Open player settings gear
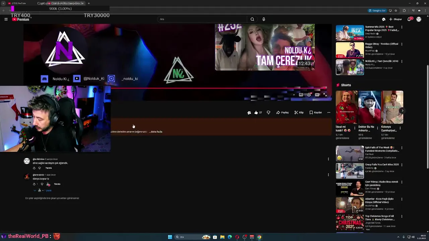Screen dimensions: 429x241 (x=309, y=95)
